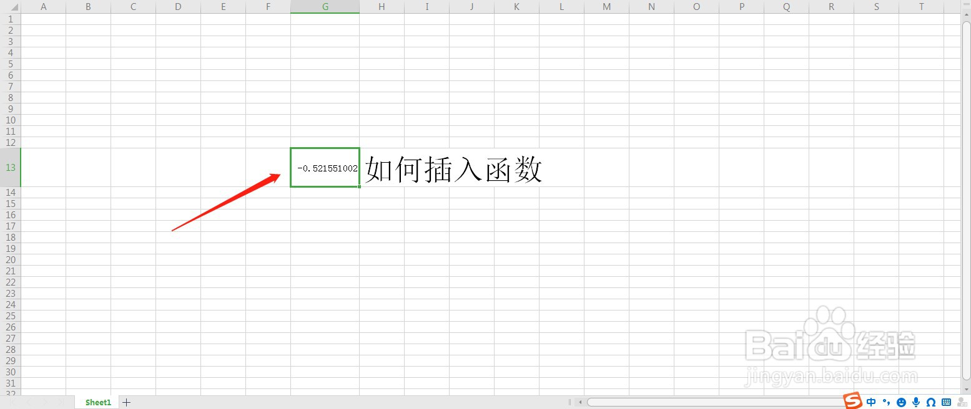The image size is (971, 409).
Task: Open the special symbols Omega icon
Action: [930, 402]
